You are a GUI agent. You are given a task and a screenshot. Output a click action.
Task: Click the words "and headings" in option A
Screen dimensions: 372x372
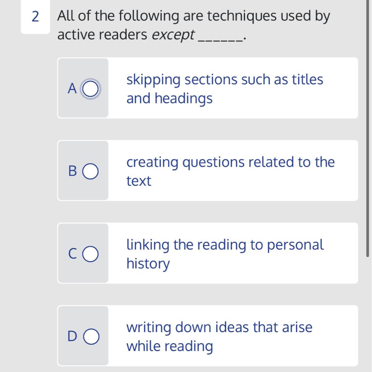click(169, 99)
